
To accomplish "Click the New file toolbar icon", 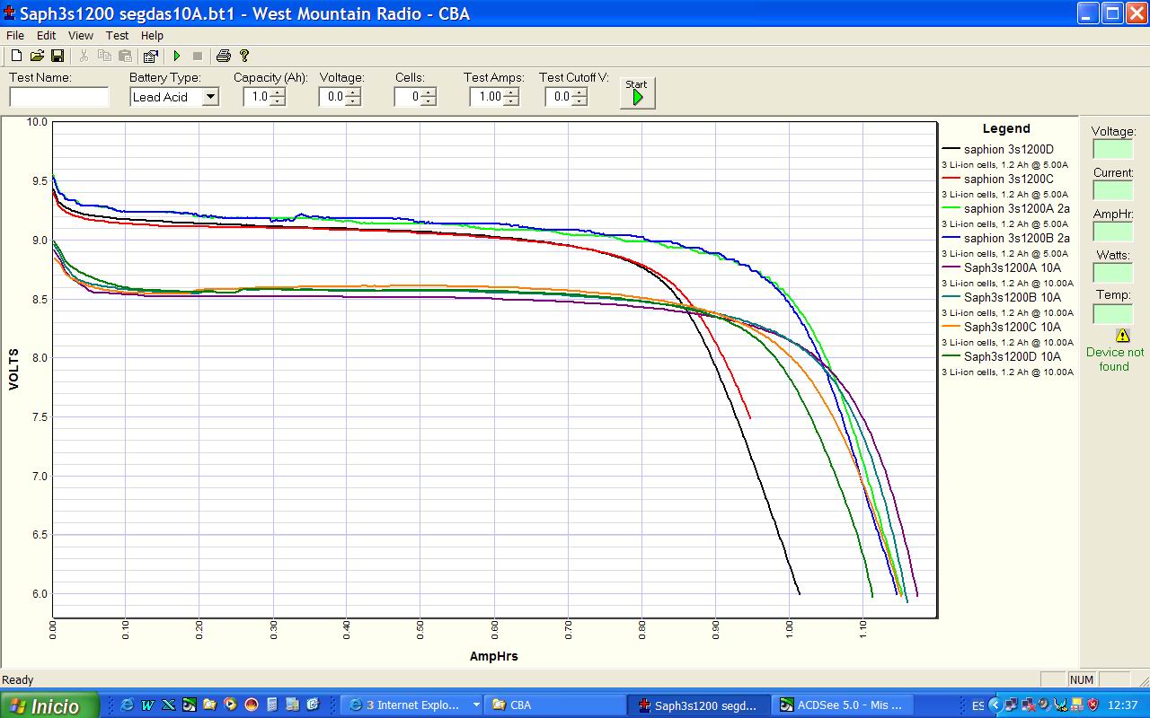I will pos(16,56).
